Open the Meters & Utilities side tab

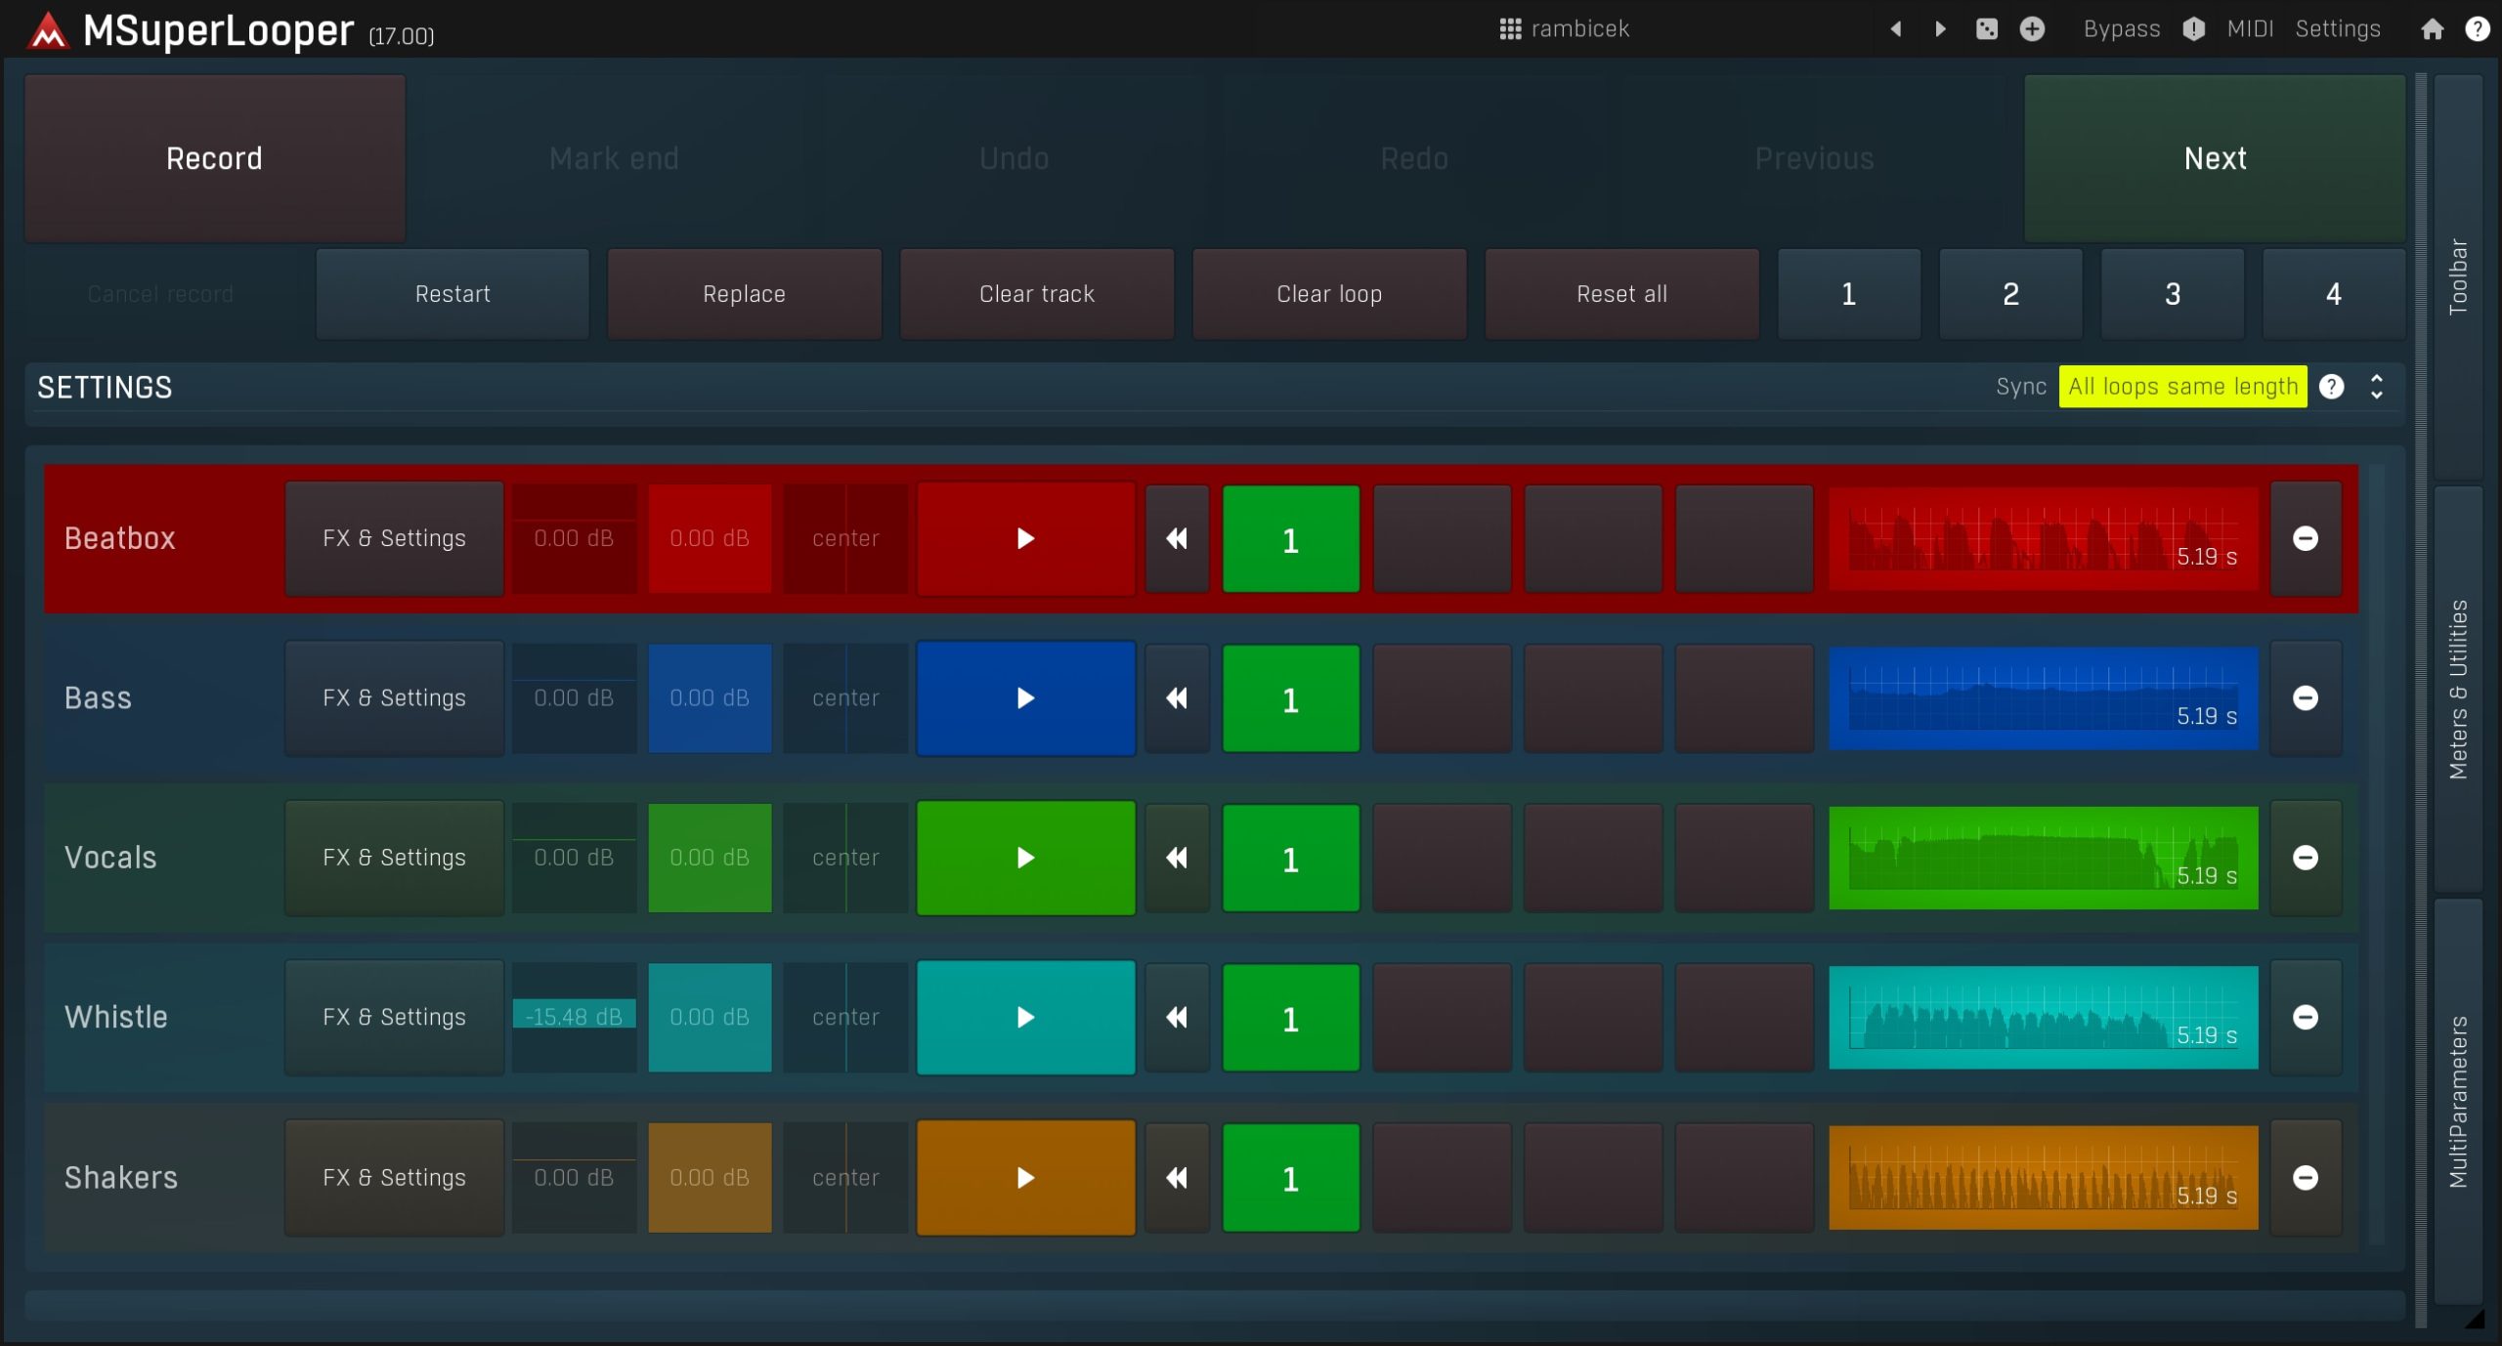2458,689
